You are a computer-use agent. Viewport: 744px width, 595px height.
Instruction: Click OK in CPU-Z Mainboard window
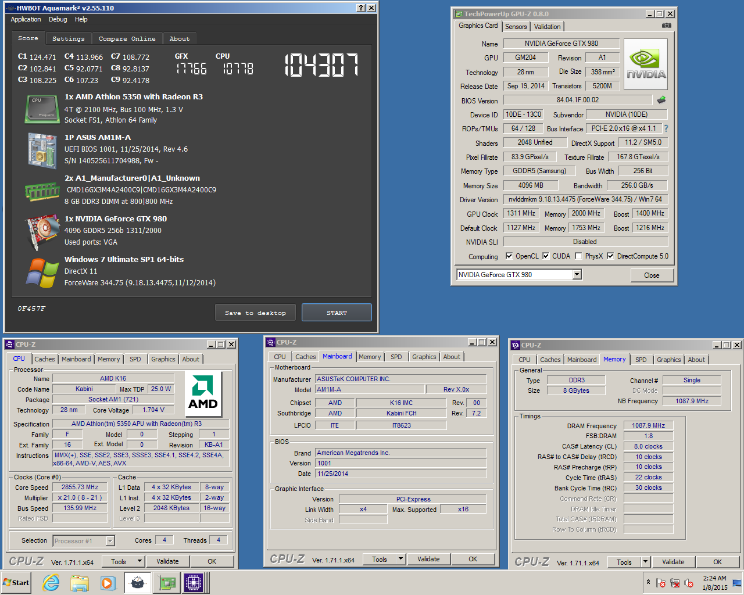tap(473, 559)
